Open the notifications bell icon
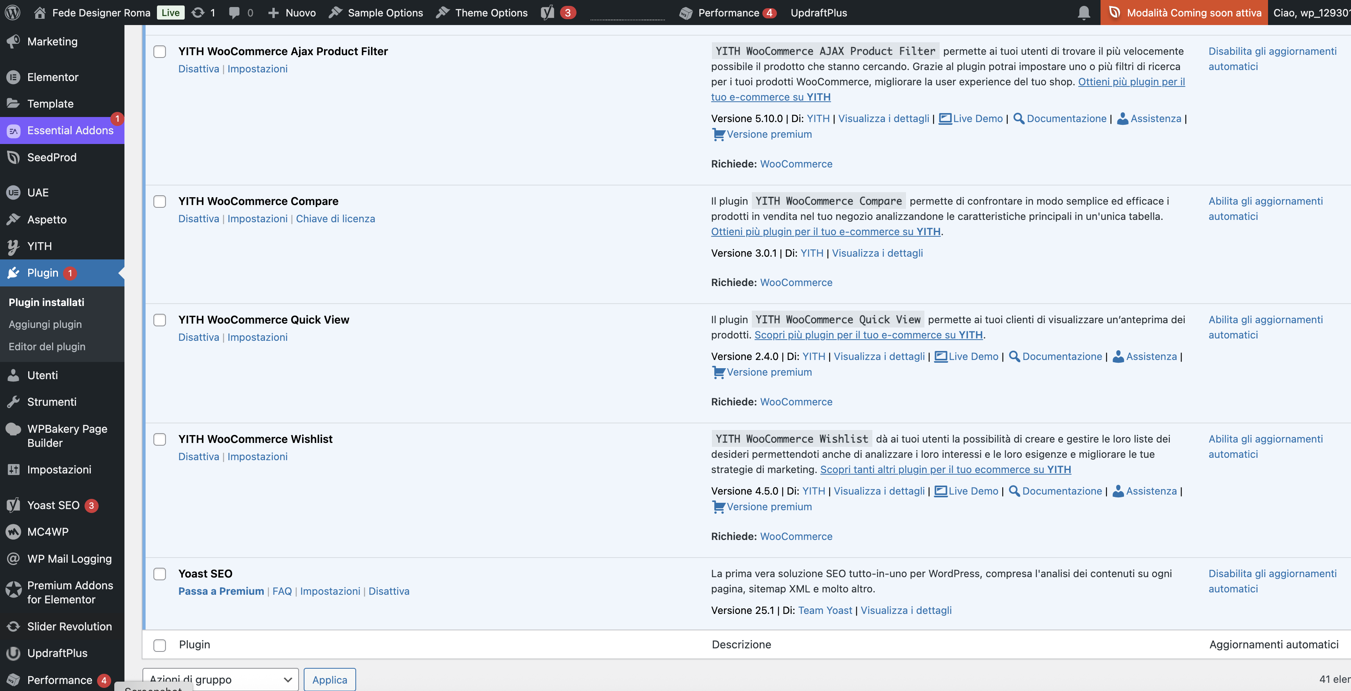This screenshot has width=1351, height=691. [1084, 13]
